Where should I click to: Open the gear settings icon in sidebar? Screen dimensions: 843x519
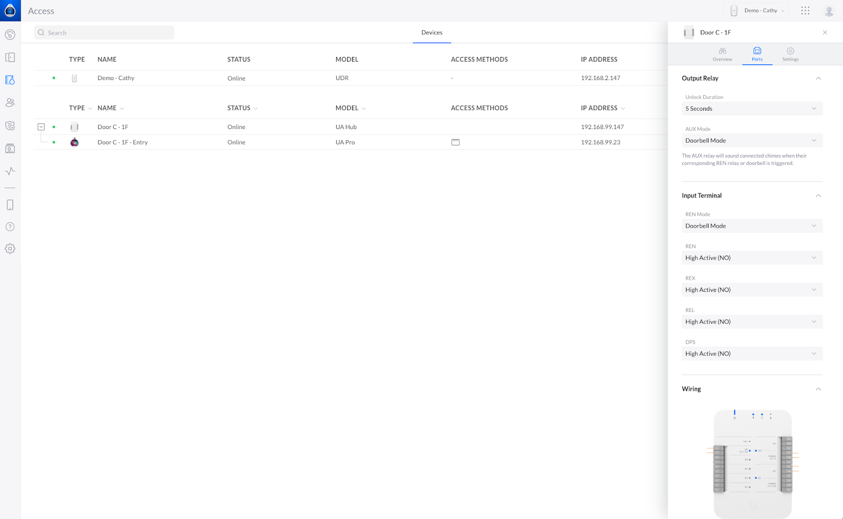10,249
